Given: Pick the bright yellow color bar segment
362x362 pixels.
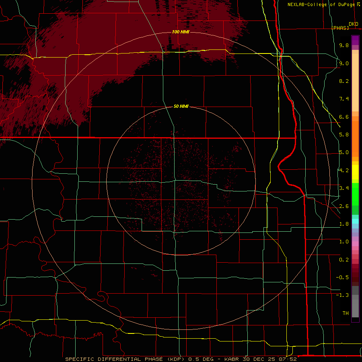Looking at the screenshot, I should [355, 172].
